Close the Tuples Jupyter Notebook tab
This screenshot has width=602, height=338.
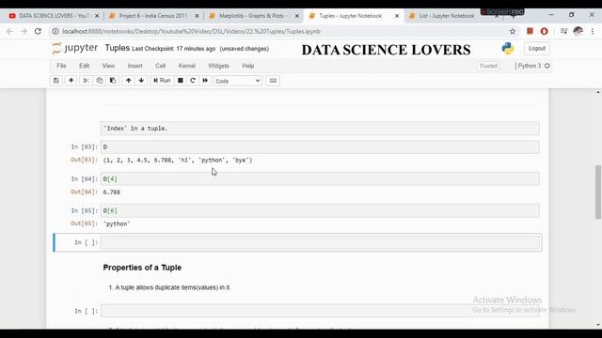pos(397,16)
